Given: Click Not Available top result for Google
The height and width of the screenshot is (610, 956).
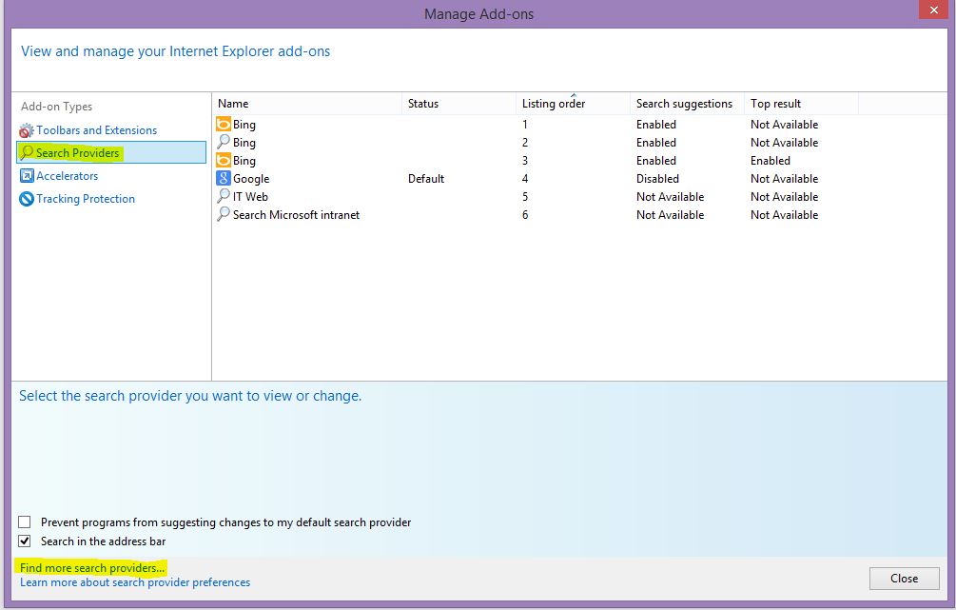Looking at the screenshot, I should pos(784,179).
